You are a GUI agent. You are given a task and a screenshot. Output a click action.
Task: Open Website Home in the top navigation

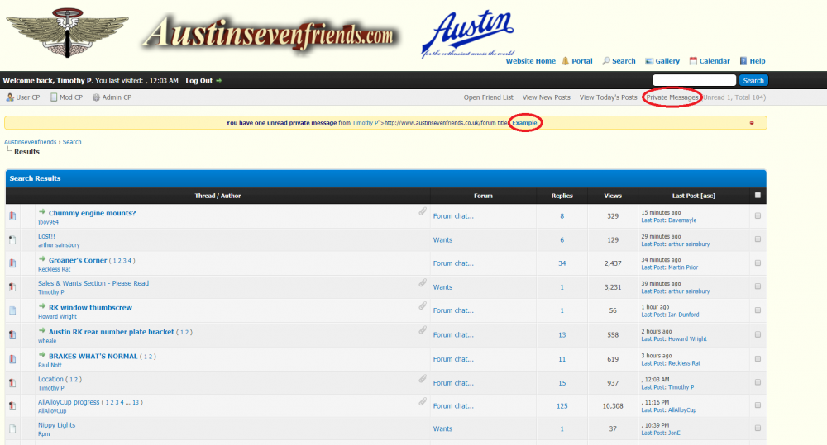(x=530, y=61)
